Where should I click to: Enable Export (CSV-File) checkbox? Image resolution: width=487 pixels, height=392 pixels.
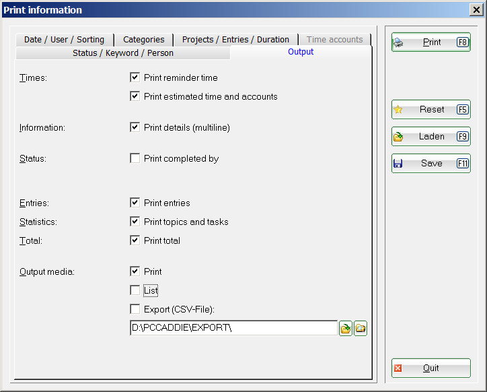click(x=135, y=309)
